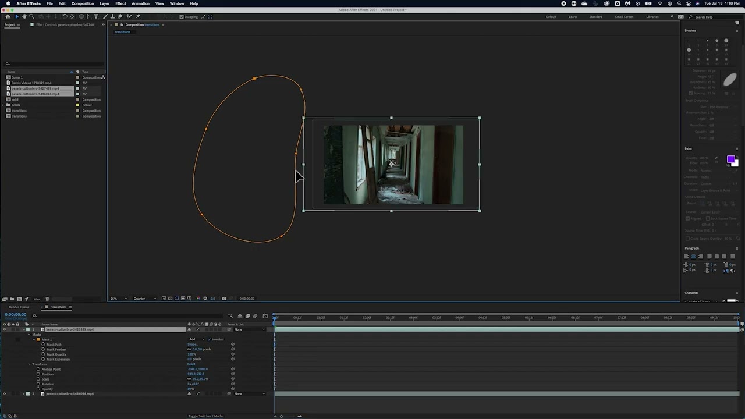745x419 pixels.
Task: Open Paint panel menu icon
Action: (x=737, y=149)
